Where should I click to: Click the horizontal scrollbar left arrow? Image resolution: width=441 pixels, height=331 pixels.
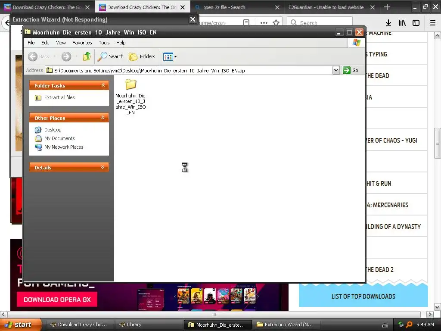3,314
